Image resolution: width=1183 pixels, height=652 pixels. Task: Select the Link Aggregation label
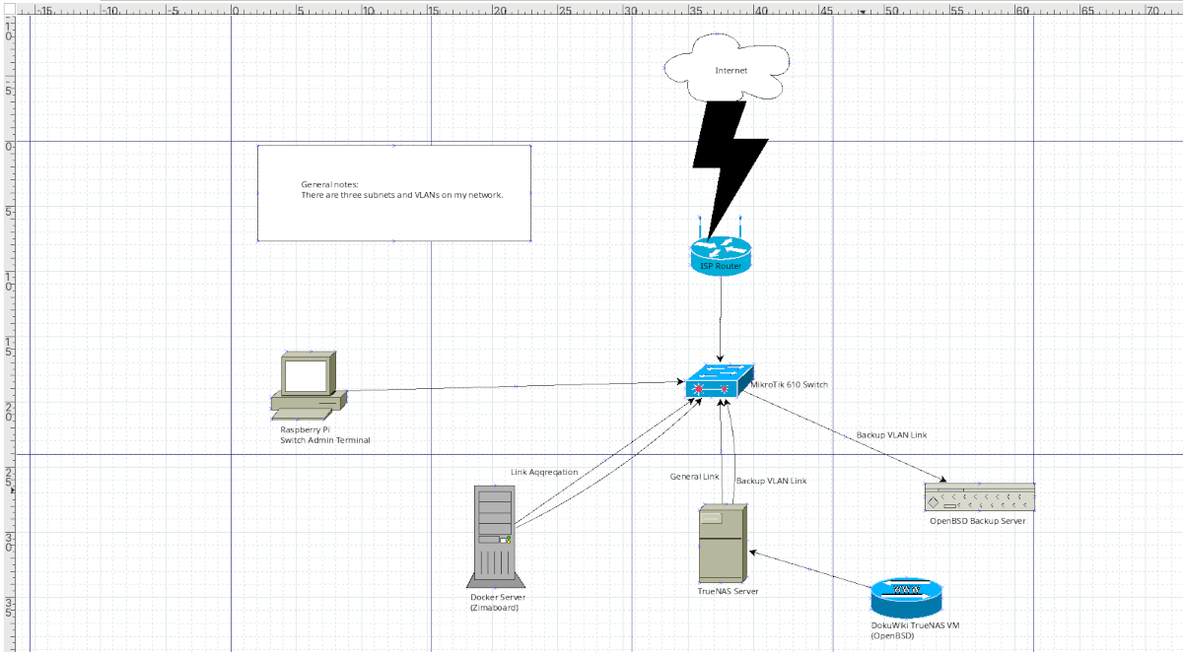542,472
